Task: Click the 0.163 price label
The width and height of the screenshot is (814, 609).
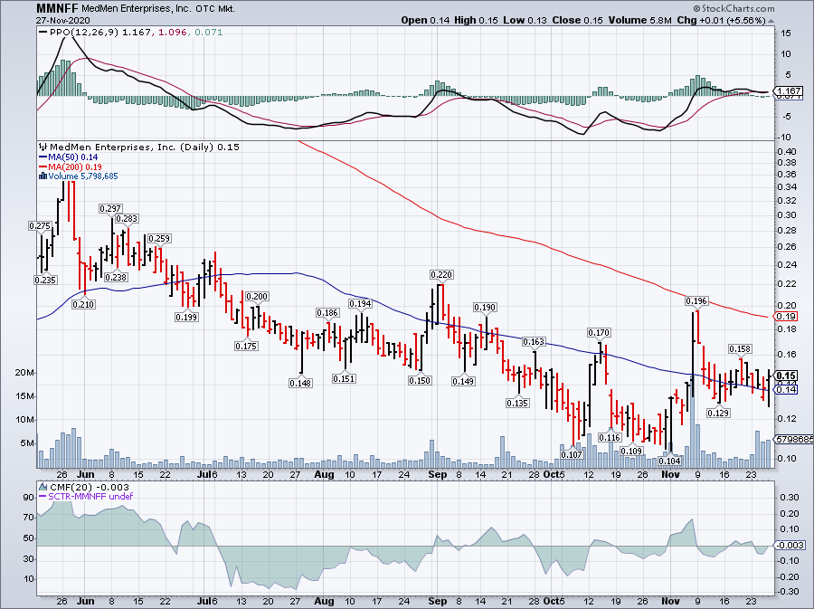Action: point(535,342)
